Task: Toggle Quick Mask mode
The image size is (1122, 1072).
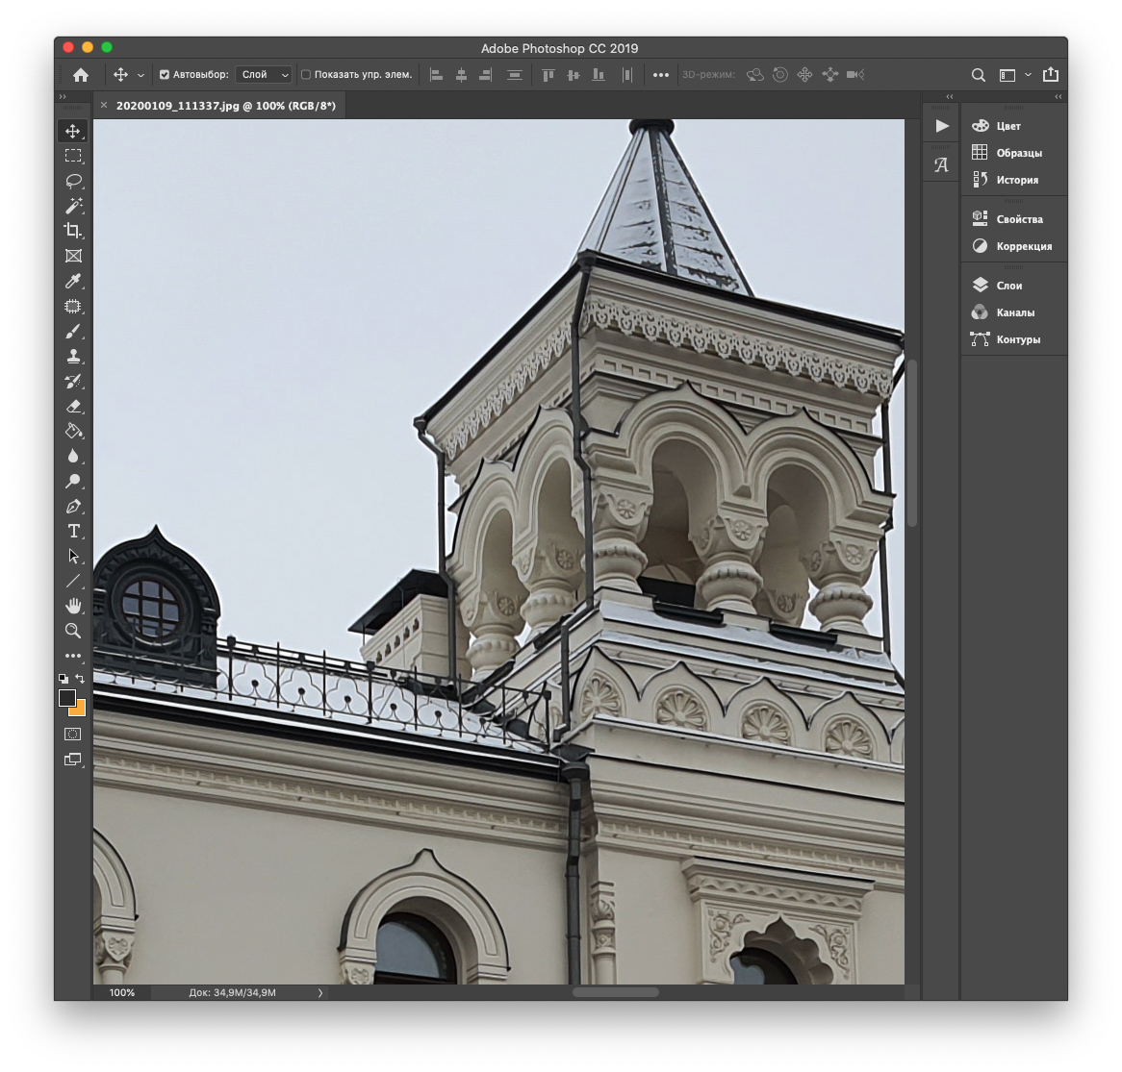Action: [x=73, y=735]
